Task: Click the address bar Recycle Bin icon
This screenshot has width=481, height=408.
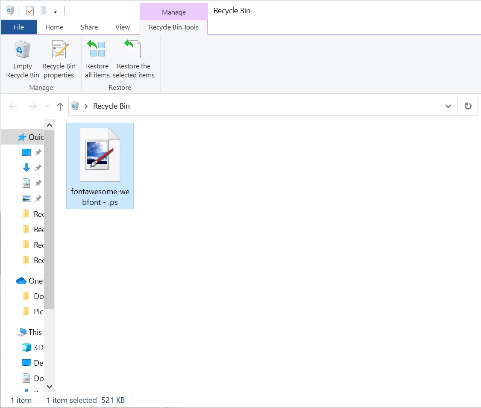Action: tap(75, 106)
